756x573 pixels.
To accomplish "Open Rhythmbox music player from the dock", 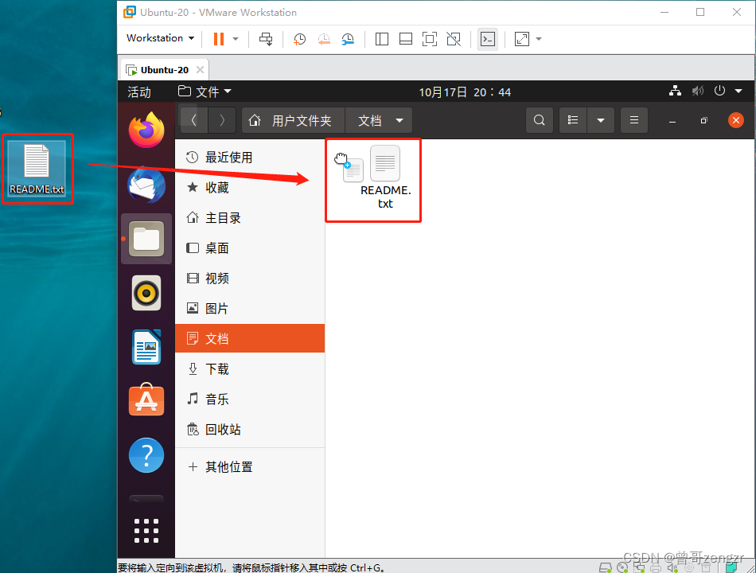I will tap(146, 293).
